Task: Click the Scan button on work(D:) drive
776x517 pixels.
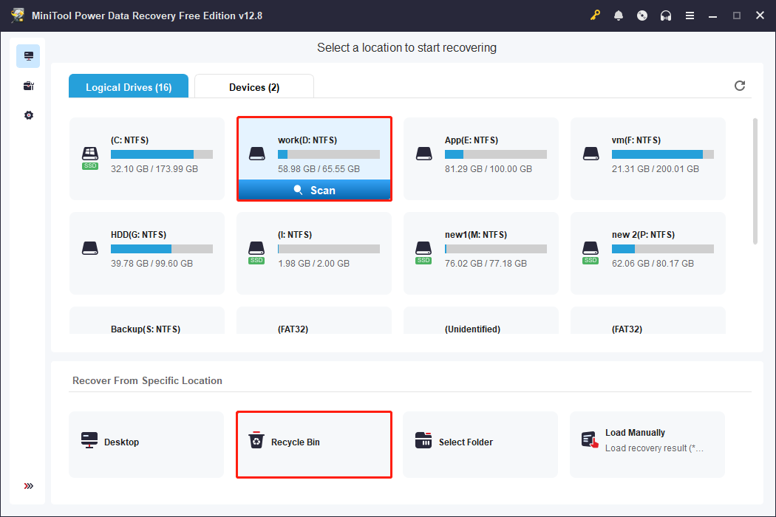Action: click(314, 190)
